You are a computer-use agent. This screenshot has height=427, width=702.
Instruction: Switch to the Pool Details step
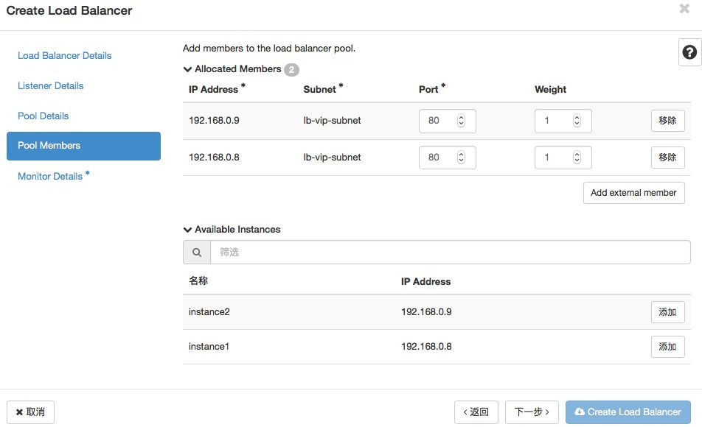click(x=44, y=116)
